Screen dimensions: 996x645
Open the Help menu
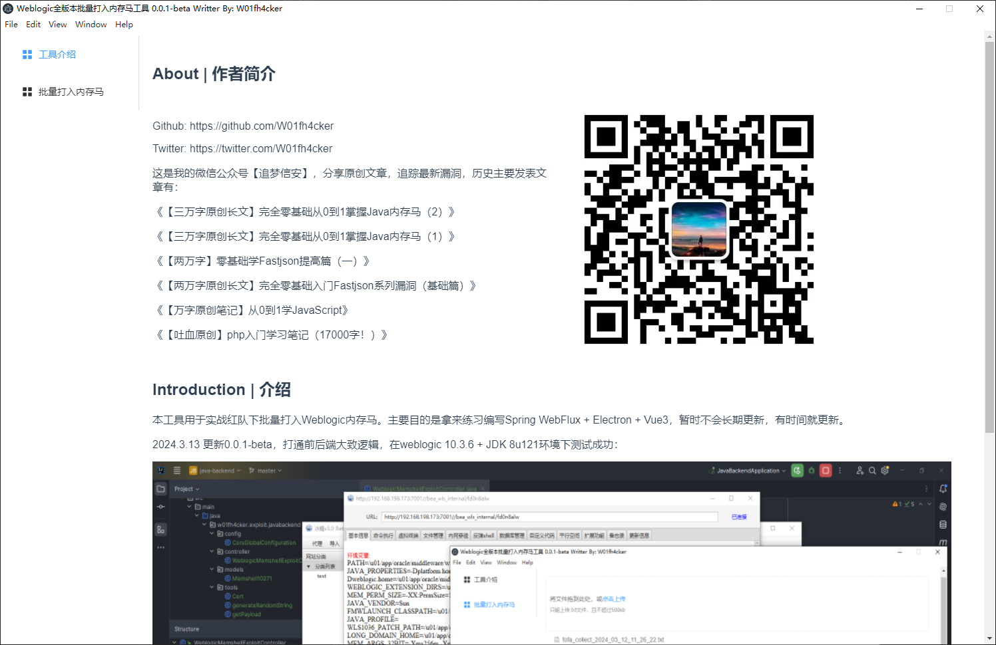124,25
